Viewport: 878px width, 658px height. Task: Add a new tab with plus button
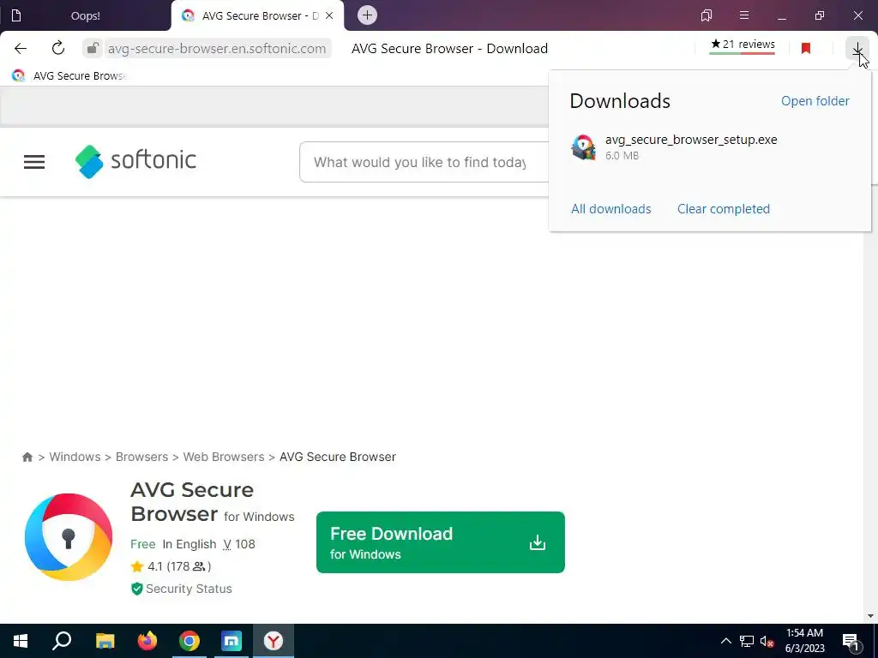click(x=367, y=15)
